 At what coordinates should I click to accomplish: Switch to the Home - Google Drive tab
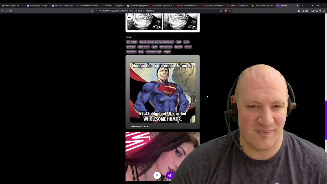[x=12, y=6]
